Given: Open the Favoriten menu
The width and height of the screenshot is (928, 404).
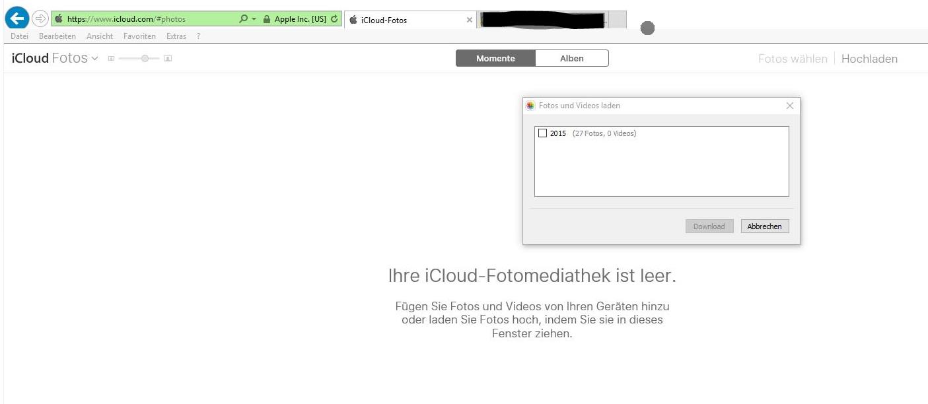Looking at the screenshot, I should pyautogui.click(x=139, y=36).
